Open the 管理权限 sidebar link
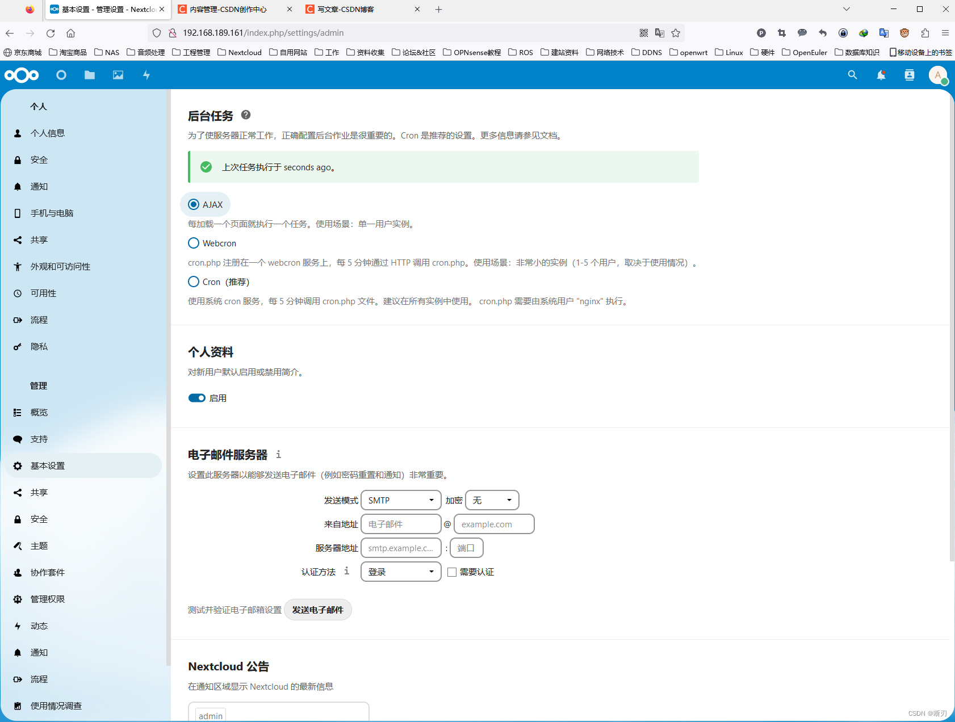The width and height of the screenshot is (955, 722). pyautogui.click(x=47, y=599)
